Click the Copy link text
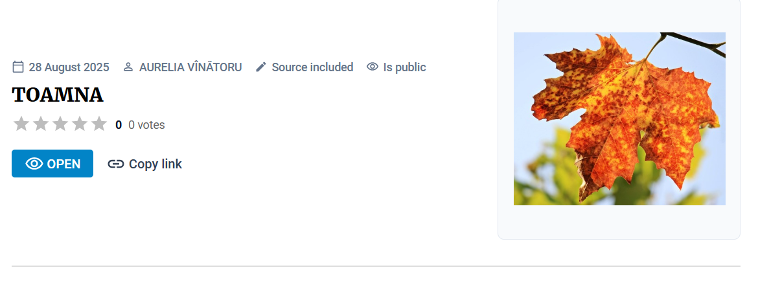The width and height of the screenshot is (758, 283). 155,164
